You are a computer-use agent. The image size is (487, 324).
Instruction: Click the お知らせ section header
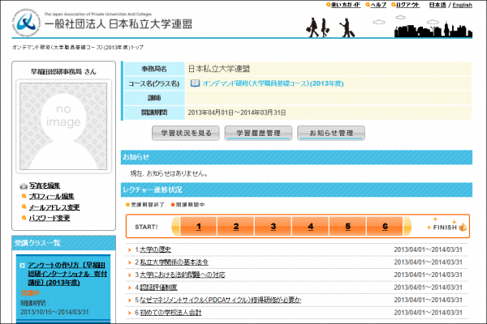[x=296, y=157]
